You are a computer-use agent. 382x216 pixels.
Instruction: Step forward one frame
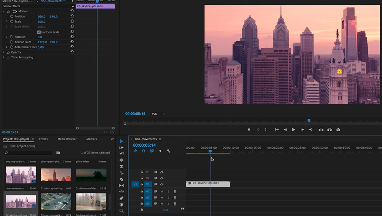pos(302,130)
